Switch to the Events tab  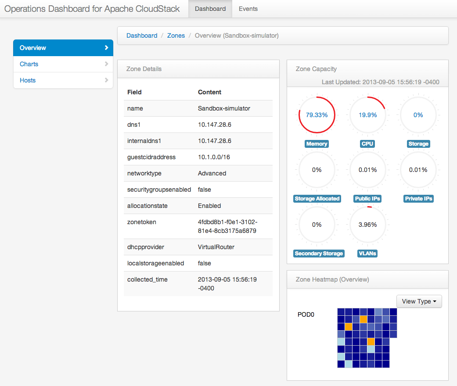pos(248,9)
